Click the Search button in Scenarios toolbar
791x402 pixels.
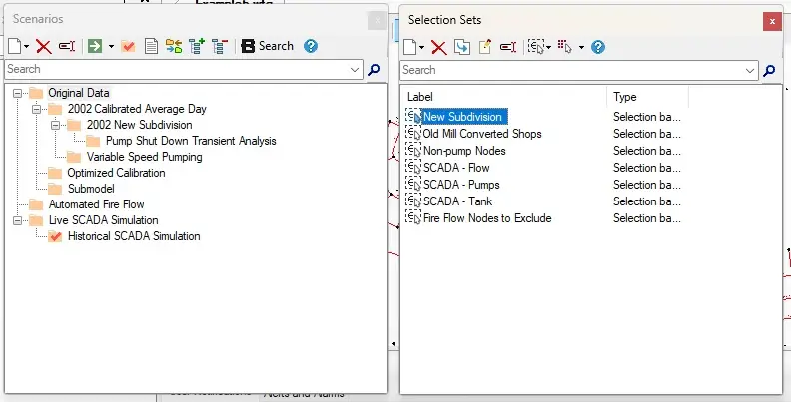point(268,46)
